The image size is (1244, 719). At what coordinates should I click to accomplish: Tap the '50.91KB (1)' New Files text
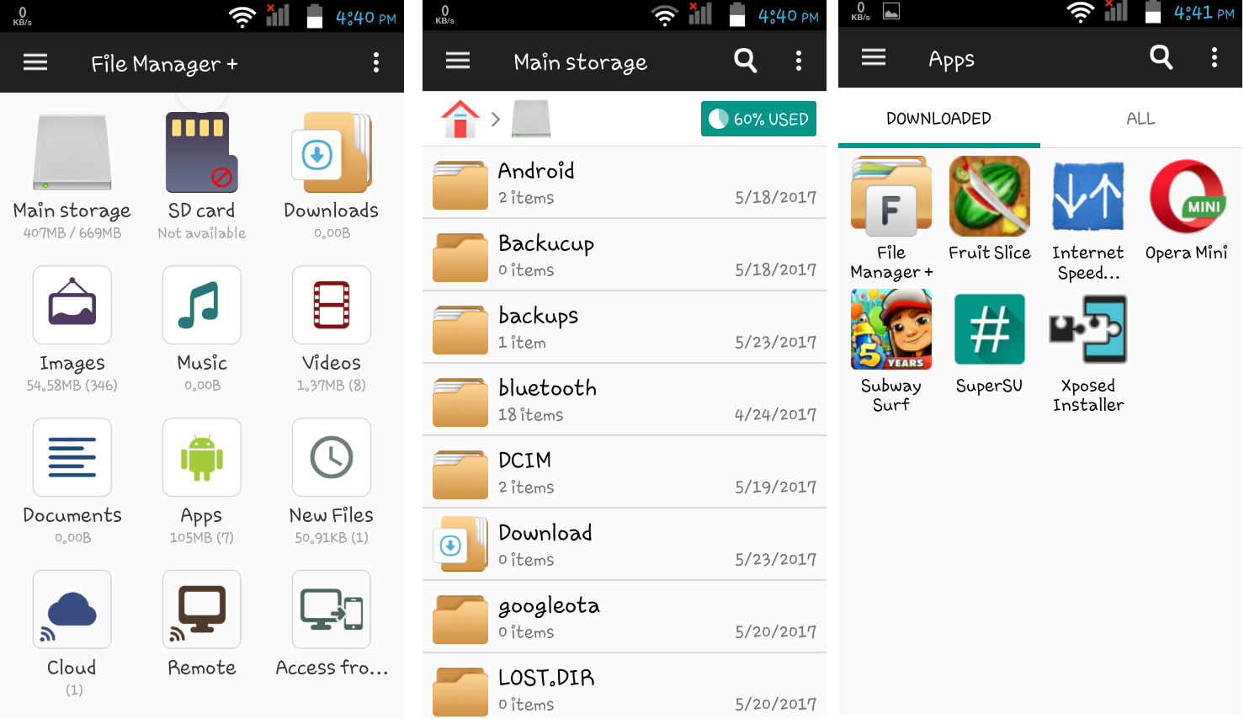point(332,538)
